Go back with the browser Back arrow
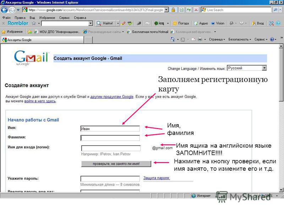284x213 pixels. click(x=4, y=10)
